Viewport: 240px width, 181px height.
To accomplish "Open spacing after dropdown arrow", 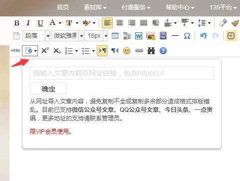I will pyautogui.click(x=192, y=23).
